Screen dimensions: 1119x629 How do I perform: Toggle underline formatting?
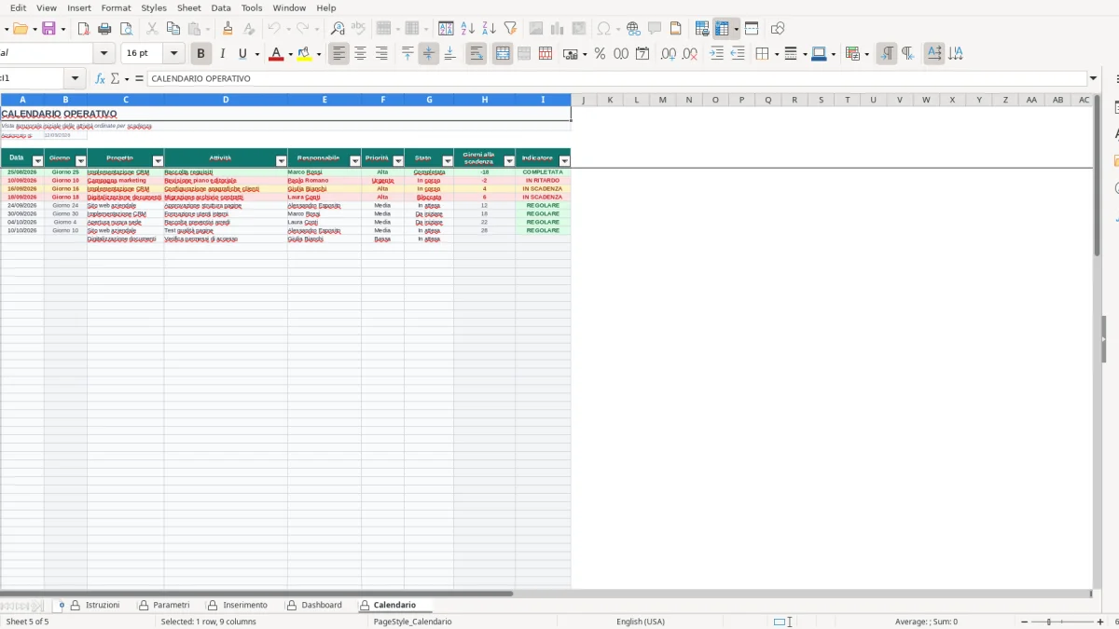click(243, 54)
